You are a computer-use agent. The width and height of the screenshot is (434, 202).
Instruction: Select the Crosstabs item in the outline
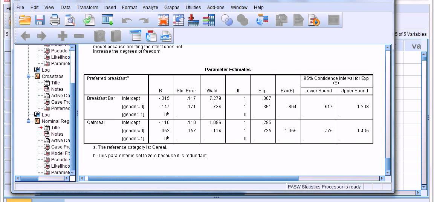tap(52, 77)
